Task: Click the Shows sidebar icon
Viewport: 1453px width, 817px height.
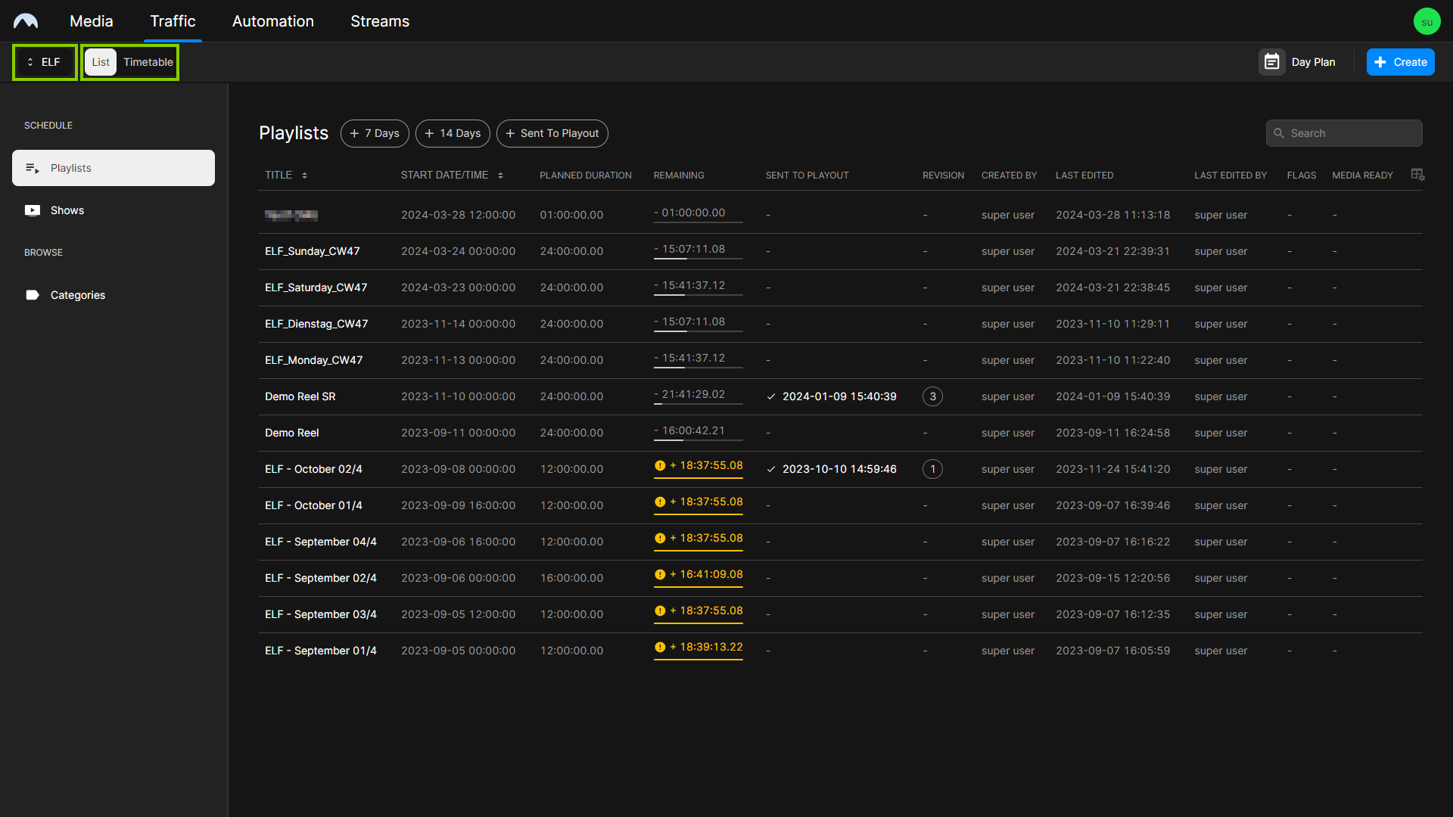Action: tap(33, 210)
